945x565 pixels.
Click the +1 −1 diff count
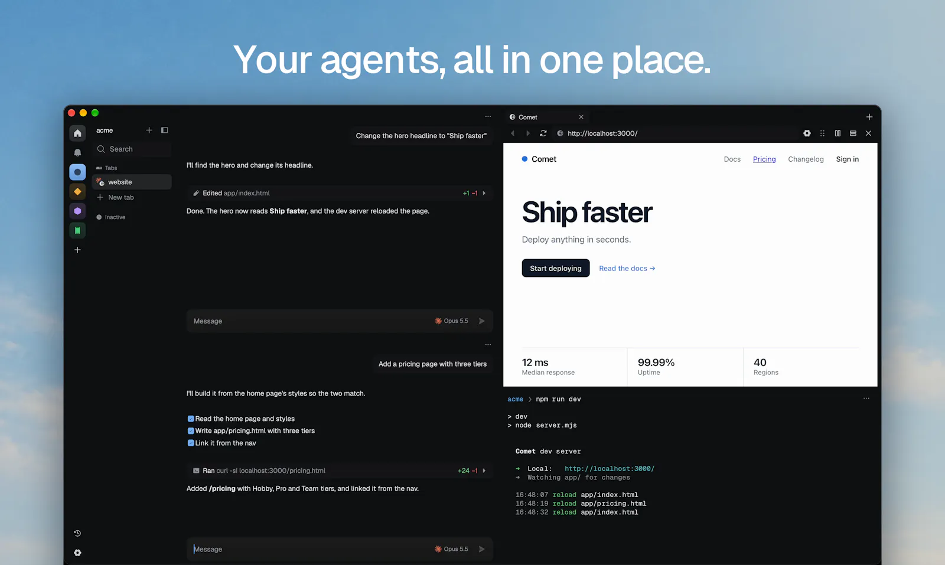(x=470, y=193)
